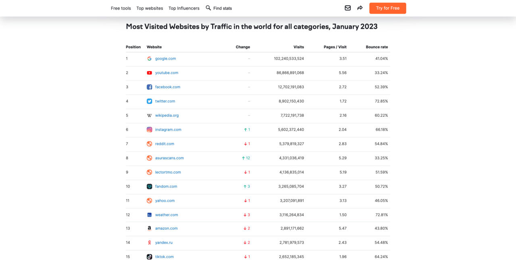Click the TikTok favicon icon
516x260 pixels.
[x=149, y=256]
